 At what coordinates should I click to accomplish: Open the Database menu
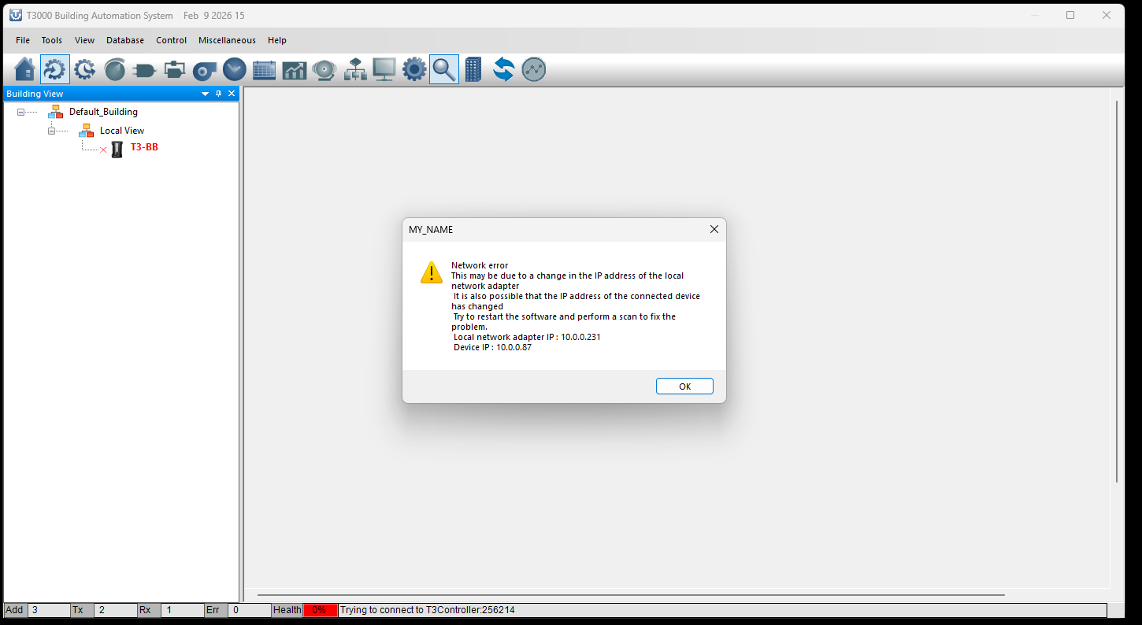pyautogui.click(x=125, y=40)
